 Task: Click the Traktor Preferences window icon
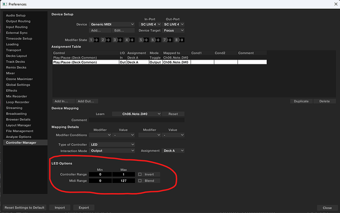click(4, 3)
